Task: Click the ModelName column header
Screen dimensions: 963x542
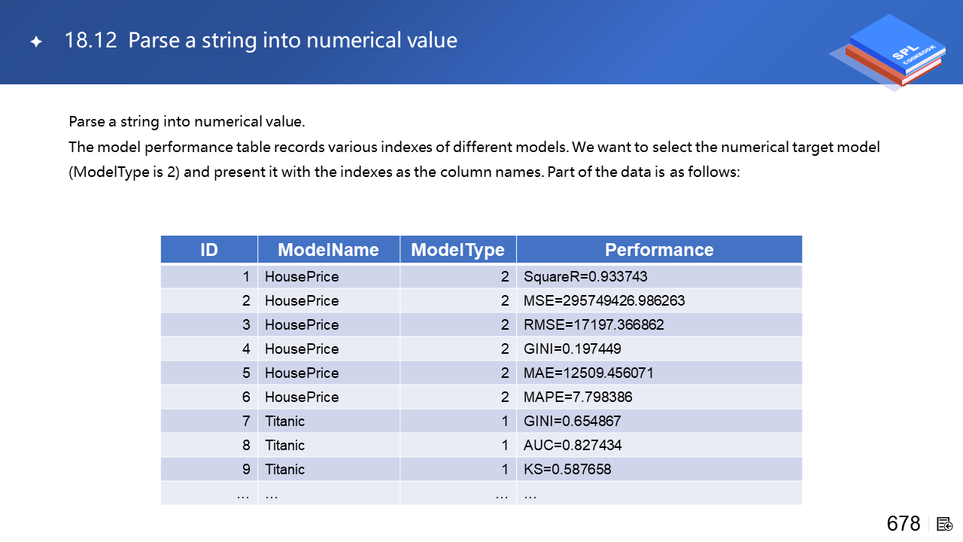Action: coord(328,250)
